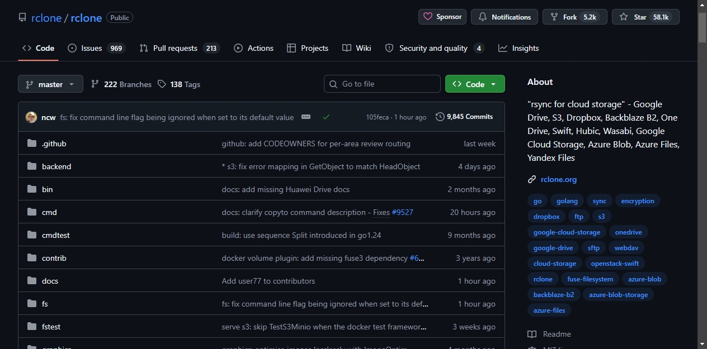
Task: Click the repository icon beside rclone/rclone
Action: click(22, 17)
